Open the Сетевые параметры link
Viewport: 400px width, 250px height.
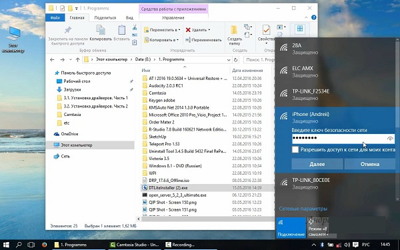(303, 209)
